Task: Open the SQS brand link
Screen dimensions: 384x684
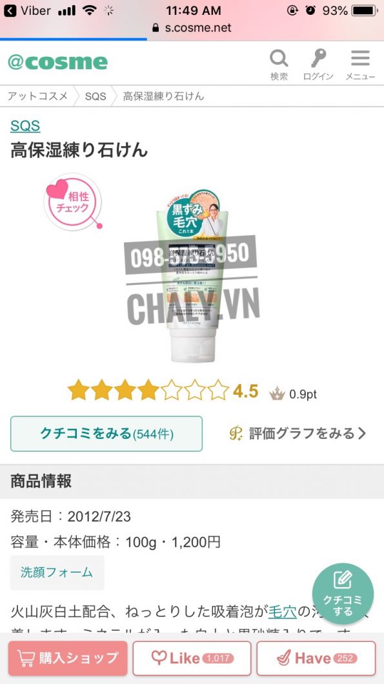Action: [25, 126]
